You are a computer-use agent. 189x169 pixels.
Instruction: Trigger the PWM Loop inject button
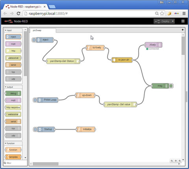pyautogui.click(x=35, y=100)
